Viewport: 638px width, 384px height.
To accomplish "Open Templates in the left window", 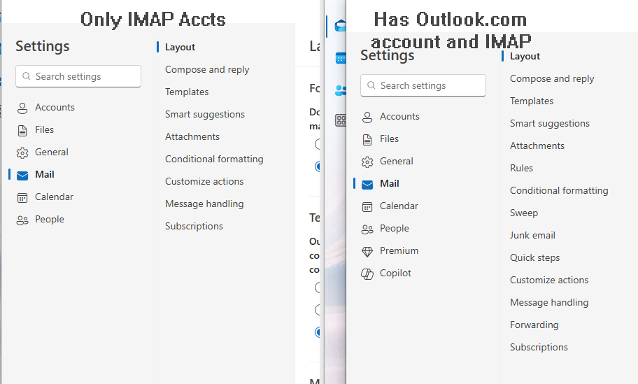I will pos(187,92).
